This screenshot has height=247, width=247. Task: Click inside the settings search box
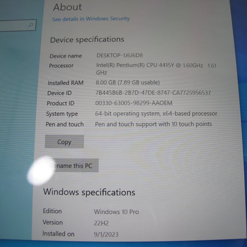[x=17, y=25]
